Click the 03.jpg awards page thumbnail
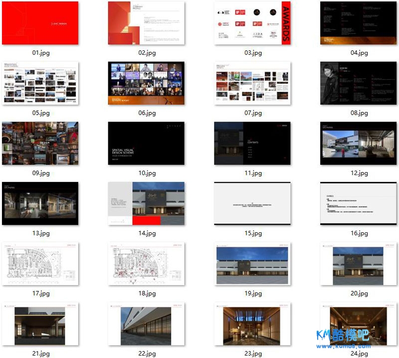The image size is (399, 358). (253, 23)
